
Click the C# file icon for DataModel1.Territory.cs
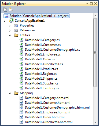21,88
